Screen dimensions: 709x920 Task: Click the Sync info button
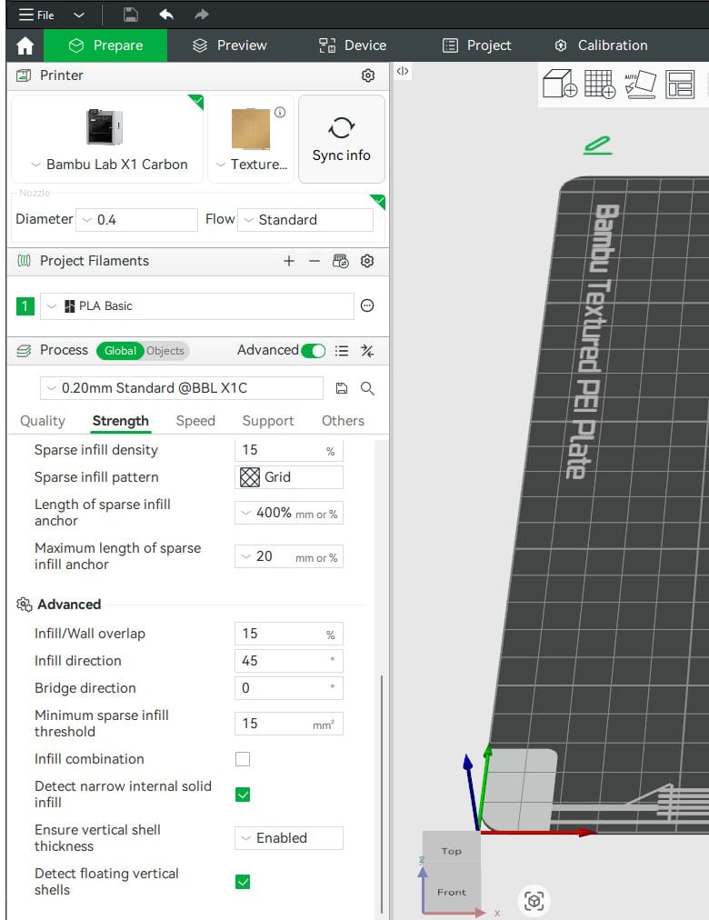pyautogui.click(x=341, y=139)
